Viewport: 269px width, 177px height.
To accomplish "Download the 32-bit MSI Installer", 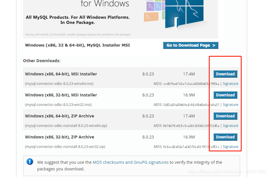I will (x=225, y=95).
